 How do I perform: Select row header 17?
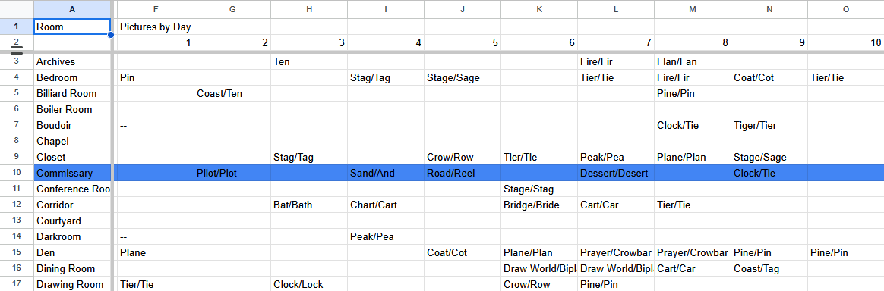pos(17,284)
